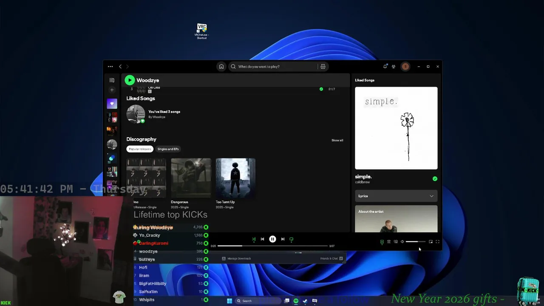Open the Woodzye artist name header
544x306 pixels.
pyautogui.click(x=147, y=80)
